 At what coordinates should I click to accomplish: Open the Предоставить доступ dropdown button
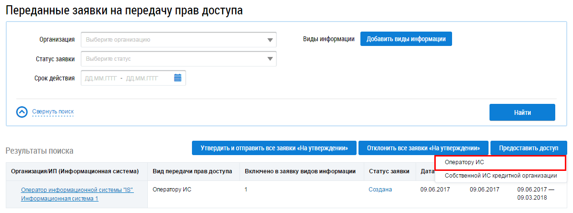coord(528,148)
